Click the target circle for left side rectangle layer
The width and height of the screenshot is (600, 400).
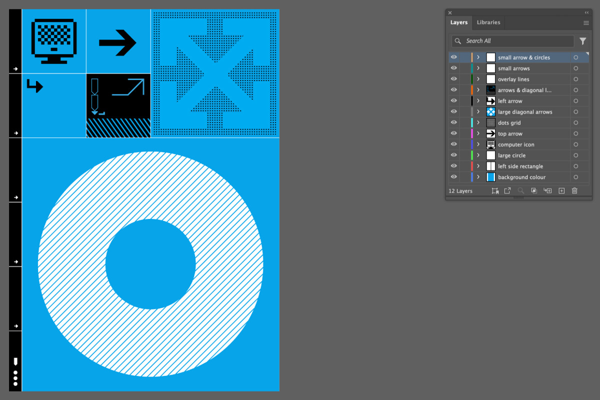point(576,166)
